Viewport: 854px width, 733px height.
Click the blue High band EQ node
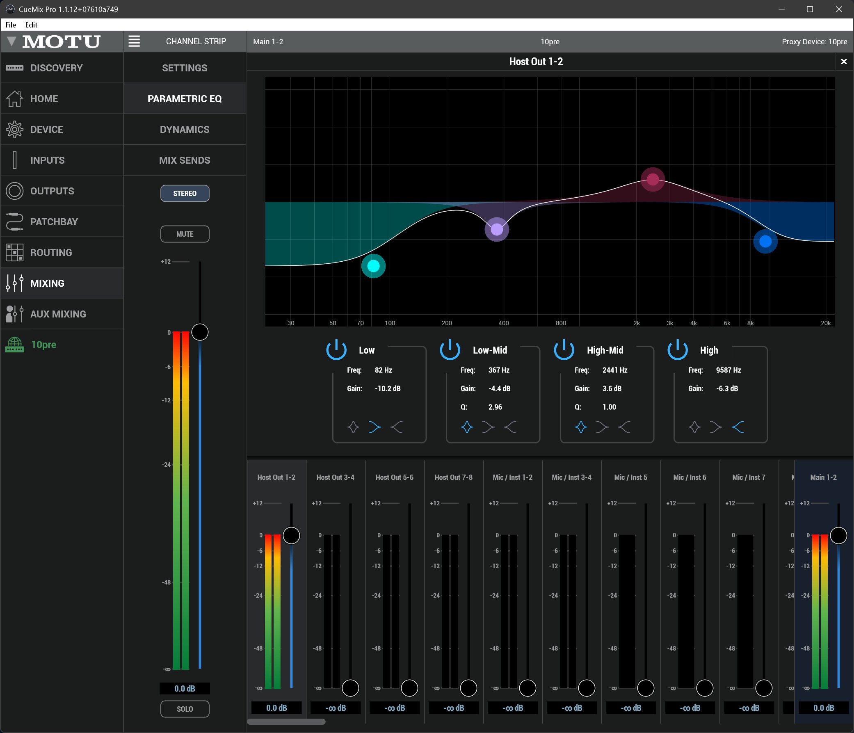(x=765, y=241)
